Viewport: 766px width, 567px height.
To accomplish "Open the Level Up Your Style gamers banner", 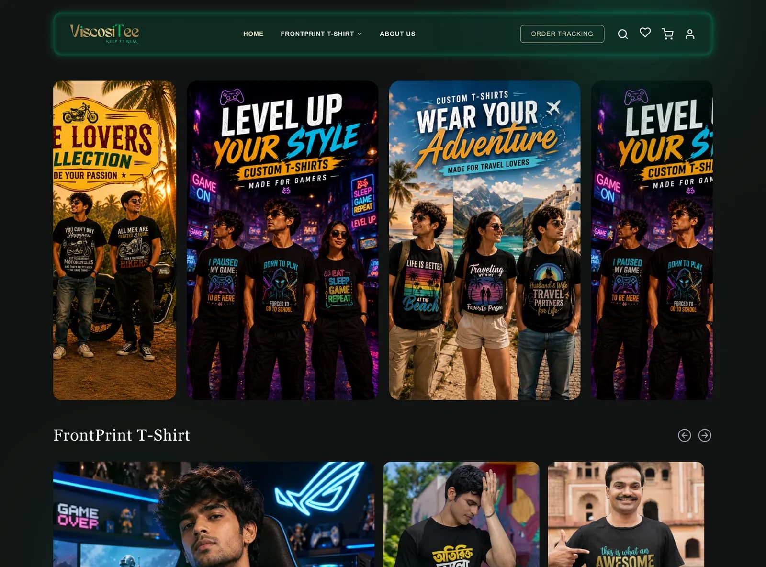I will pyautogui.click(x=282, y=240).
